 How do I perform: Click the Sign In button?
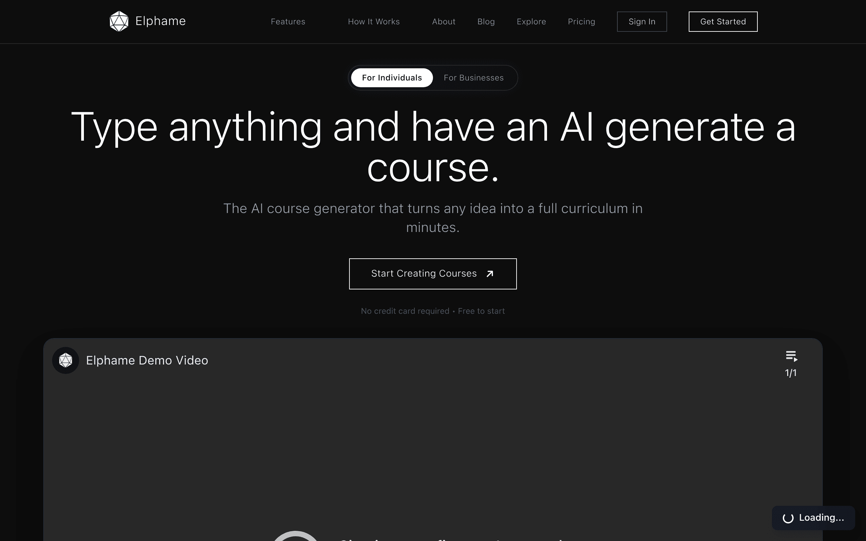(x=642, y=21)
